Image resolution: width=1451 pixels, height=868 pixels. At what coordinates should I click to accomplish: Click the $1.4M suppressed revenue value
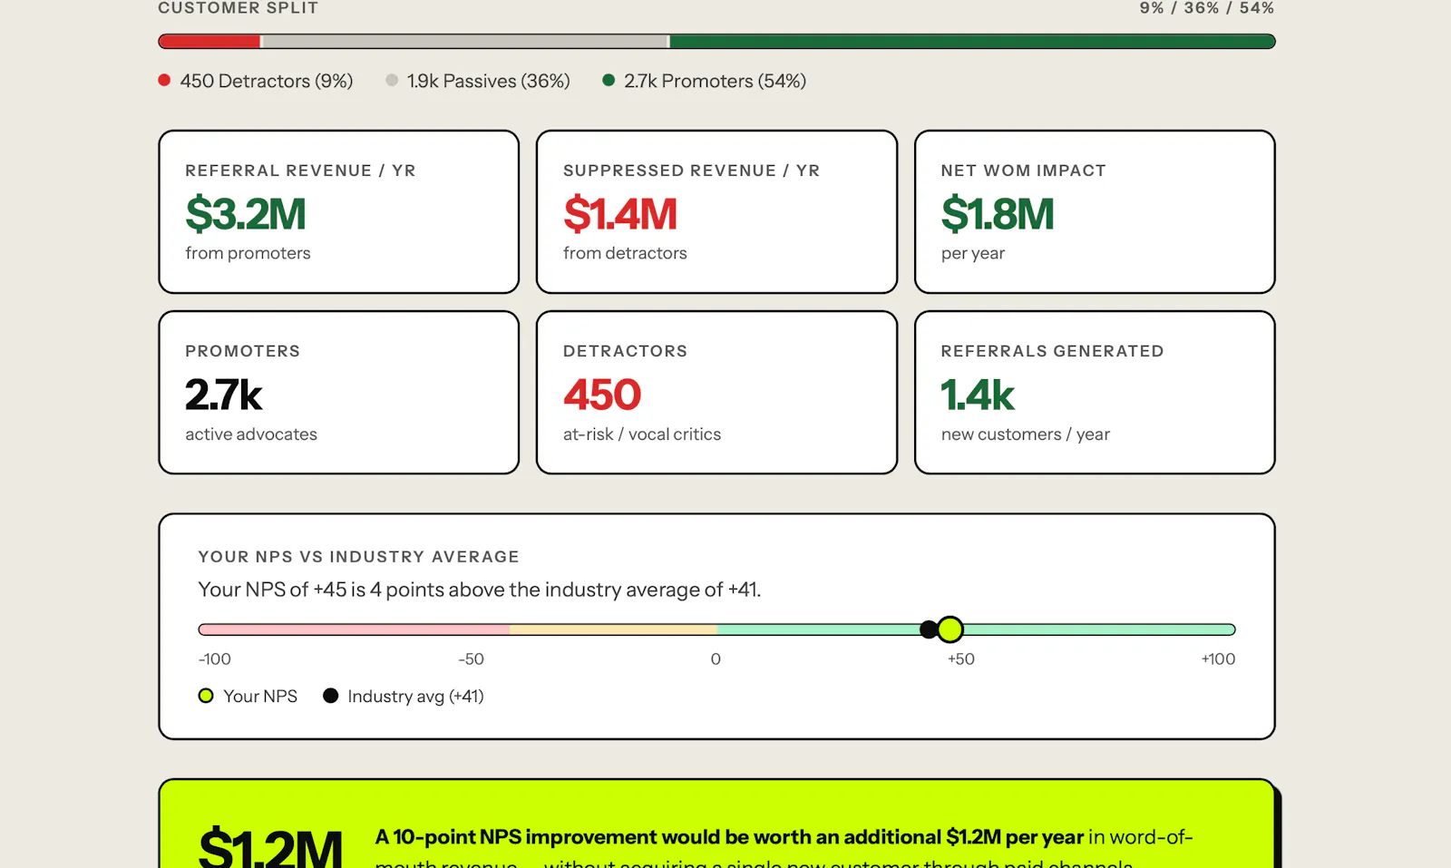(x=620, y=214)
